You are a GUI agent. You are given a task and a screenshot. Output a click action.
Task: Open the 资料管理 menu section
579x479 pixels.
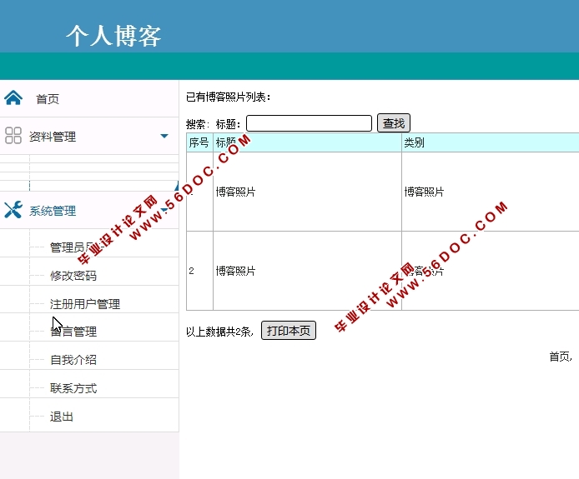pyautogui.click(x=53, y=137)
